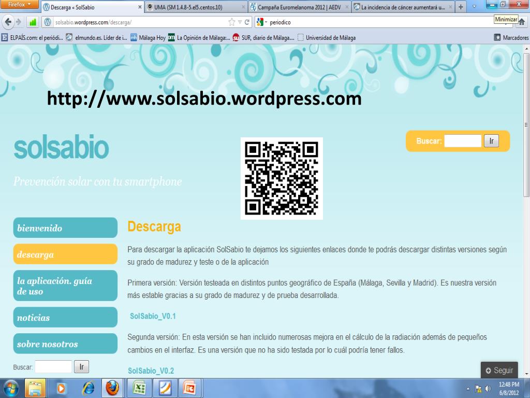Open SUR, diario de Málaga bookmark
This screenshot has width=530, height=398.
pos(263,37)
